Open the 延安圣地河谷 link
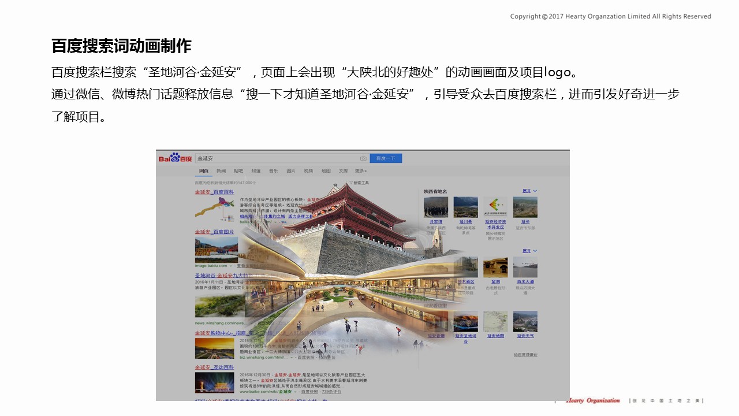739x416 pixels. pos(465,337)
